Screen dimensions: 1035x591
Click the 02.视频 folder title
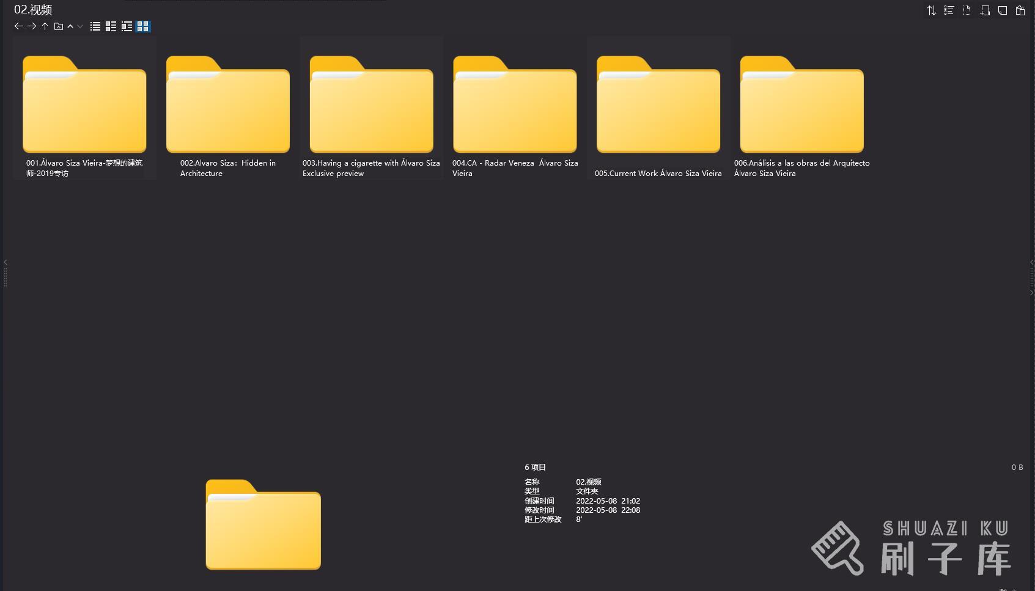(x=33, y=10)
